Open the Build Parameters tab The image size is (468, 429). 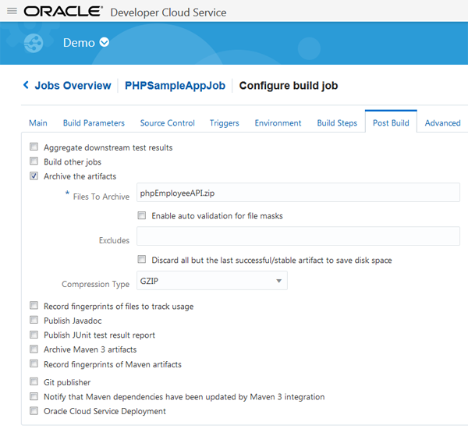coord(94,123)
